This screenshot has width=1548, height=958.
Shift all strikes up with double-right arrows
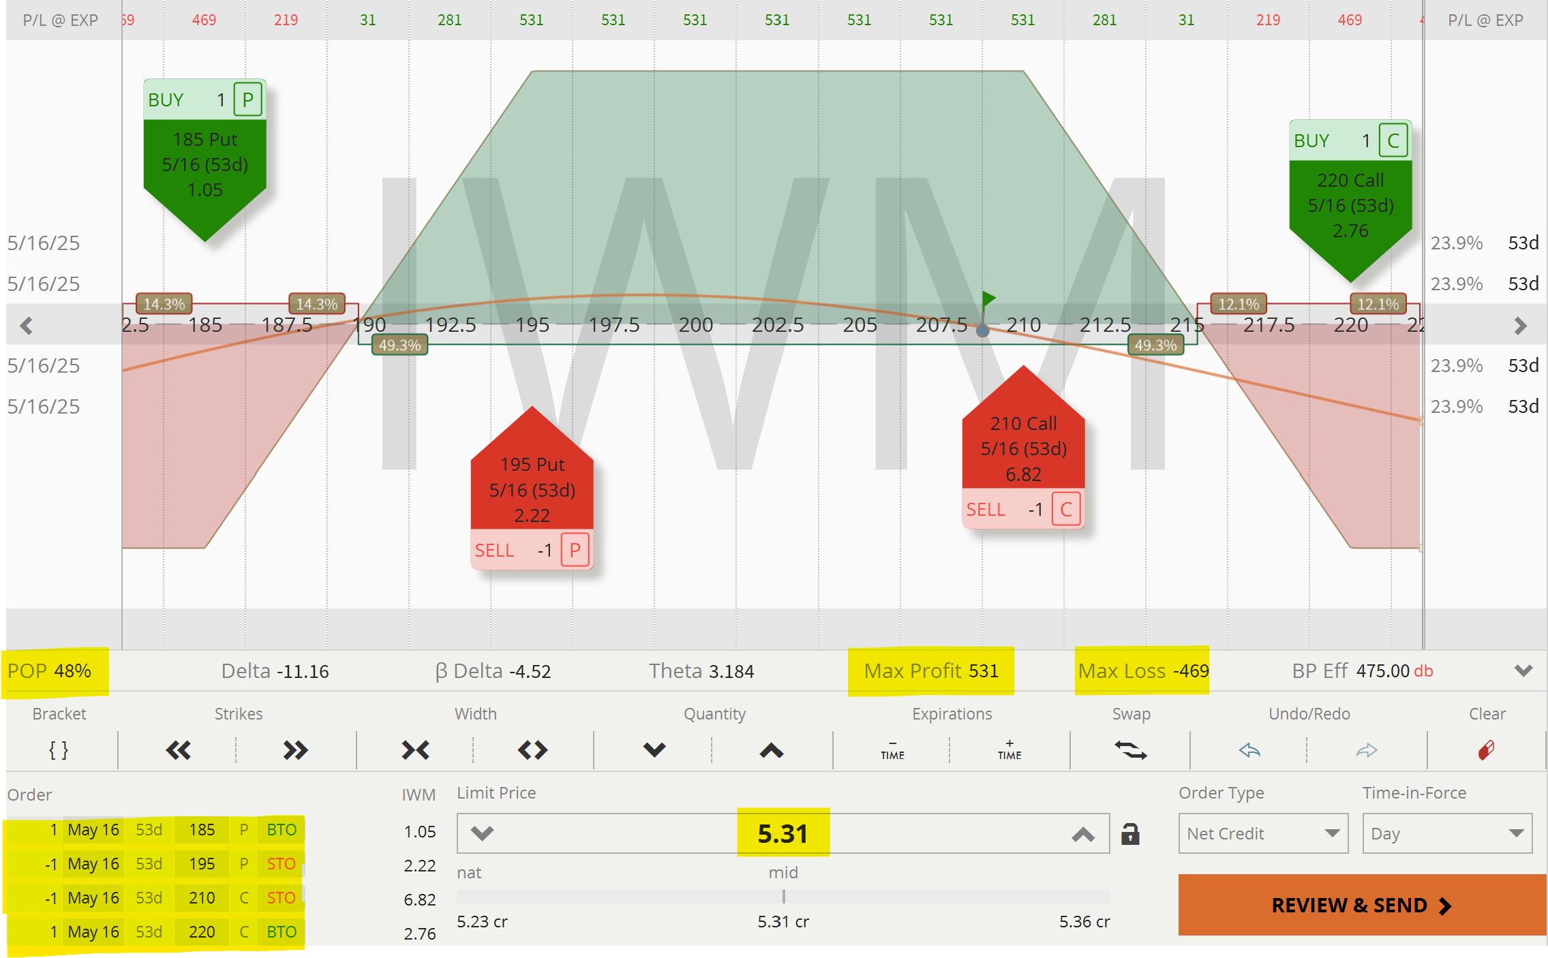point(295,750)
